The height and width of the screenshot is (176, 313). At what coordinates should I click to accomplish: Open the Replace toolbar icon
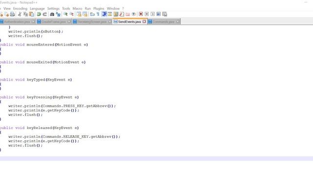coord(58,14)
